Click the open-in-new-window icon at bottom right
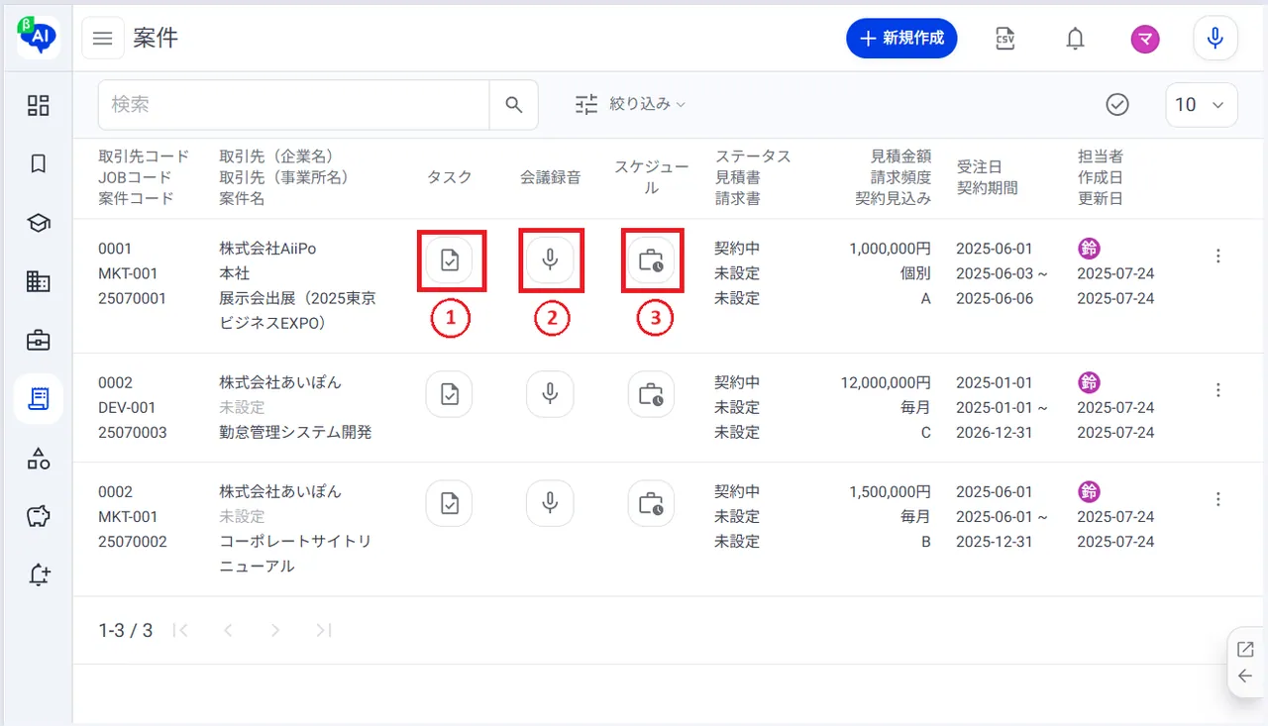The width and height of the screenshot is (1268, 726). (x=1245, y=650)
